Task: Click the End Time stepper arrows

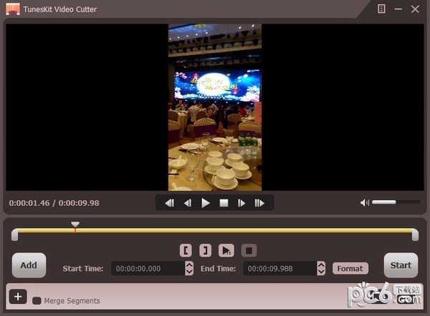Action: [321, 269]
